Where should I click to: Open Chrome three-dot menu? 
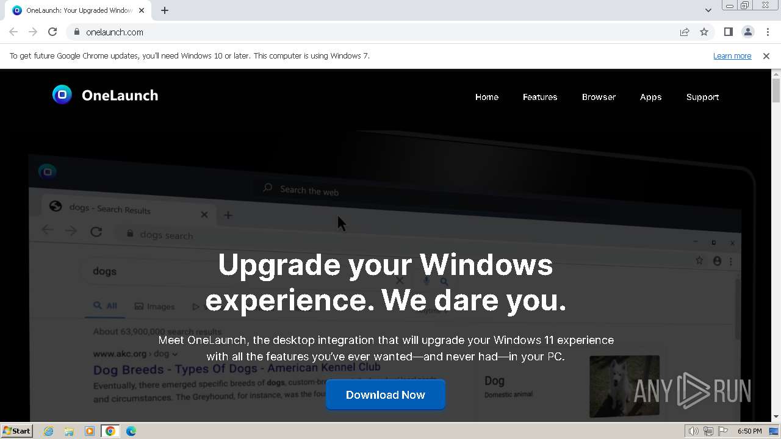tap(768, 32)
